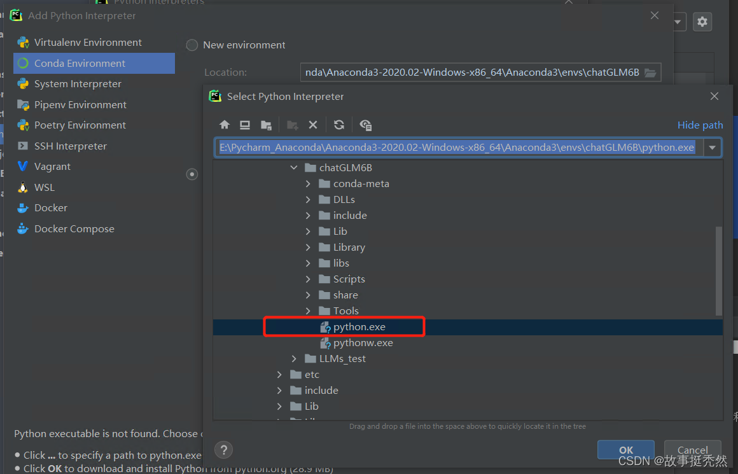Click the Hide path link
Viewport: 738px width, 474px height.
[700, 125]
